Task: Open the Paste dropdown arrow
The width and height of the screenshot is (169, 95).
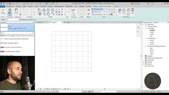Action: (16, 14)
